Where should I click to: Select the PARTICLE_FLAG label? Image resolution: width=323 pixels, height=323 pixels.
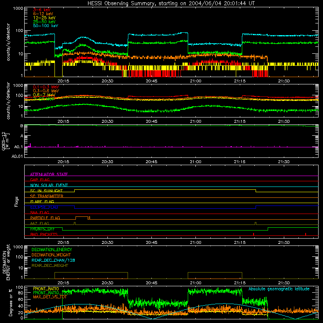tap(45, 218)
